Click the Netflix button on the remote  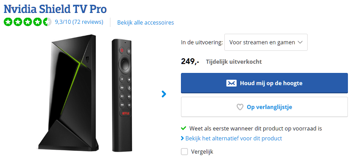click(125, 114)
